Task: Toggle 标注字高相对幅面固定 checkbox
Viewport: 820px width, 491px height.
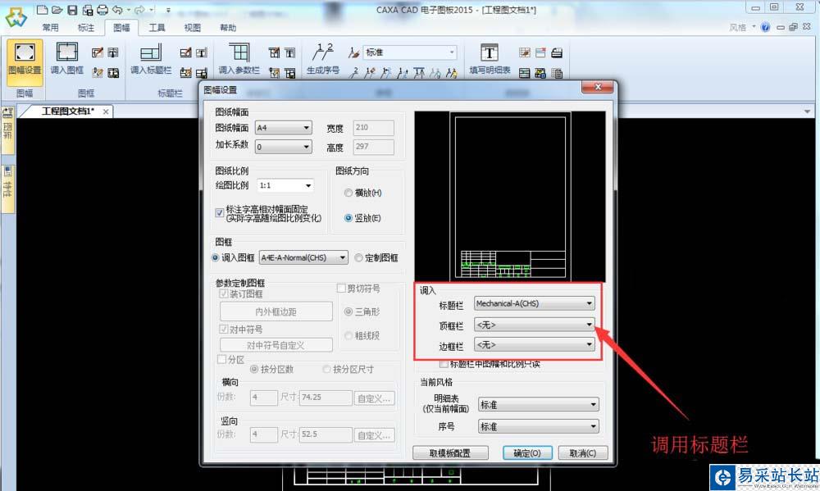Action: pyautogui.click(x=220, y=213)
